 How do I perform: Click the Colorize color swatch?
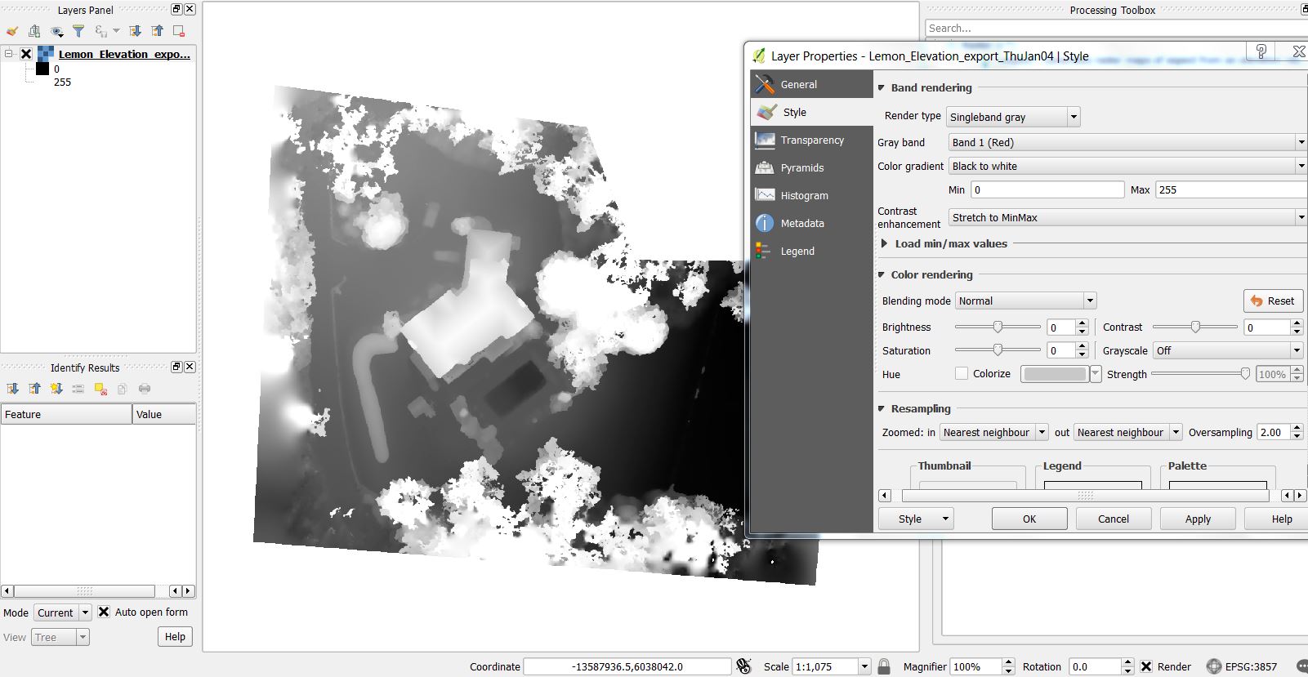1055,374
